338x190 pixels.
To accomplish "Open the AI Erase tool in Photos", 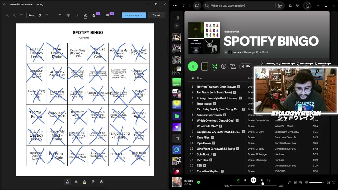I will (x=94, y=15).
